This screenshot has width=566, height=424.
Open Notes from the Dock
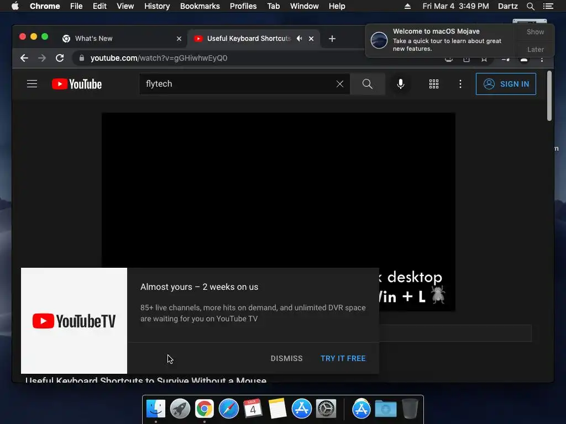click(x=277, y=409)
